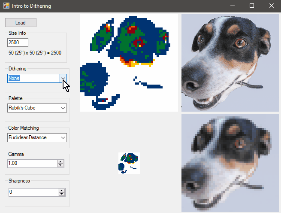Image resolution: width=281 pixels, height=213 pixels.
Task: Click the original dog photo preview
Action: click(x=230, y=63)
